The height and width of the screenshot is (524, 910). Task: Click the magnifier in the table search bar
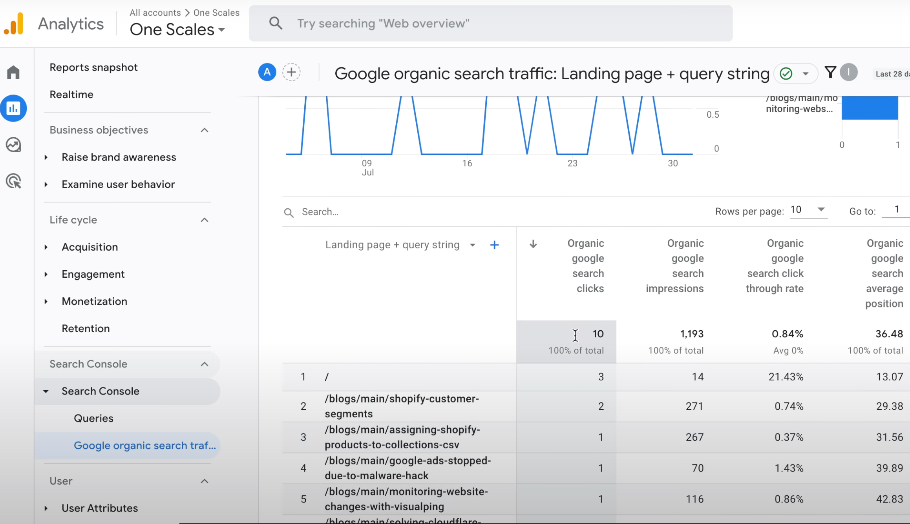[289, 212]
